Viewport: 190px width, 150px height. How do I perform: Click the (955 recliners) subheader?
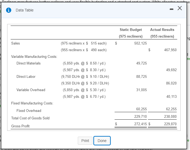click(x=162, y=36)
